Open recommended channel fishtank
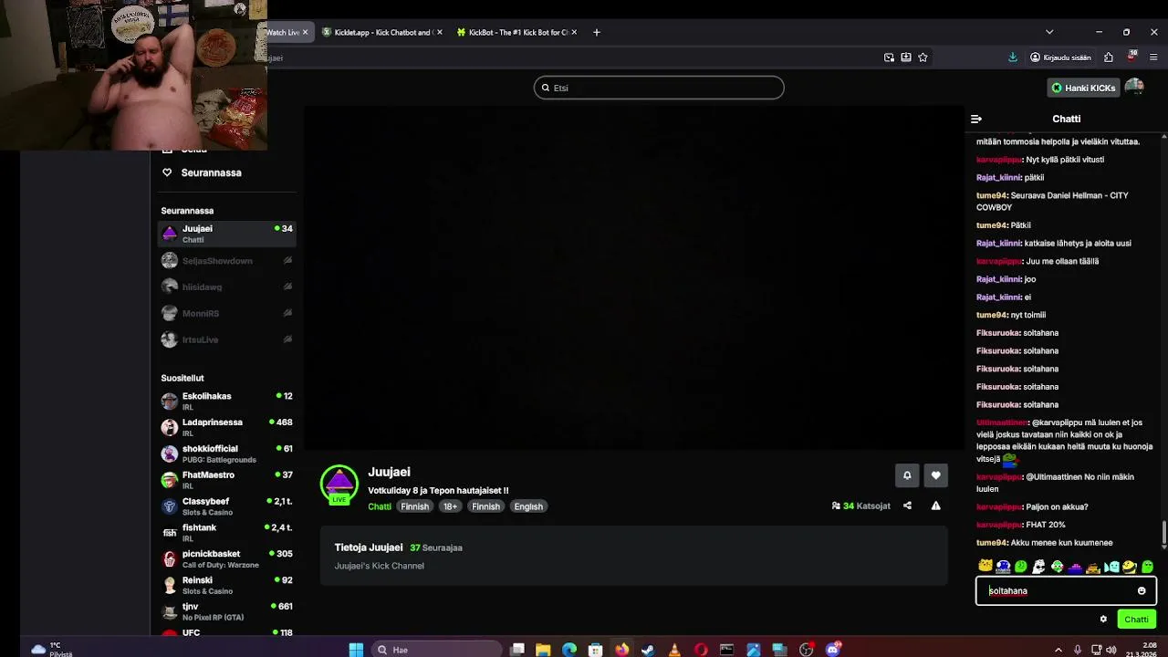Screen dimensions: 1168x657 pos(226,532)
